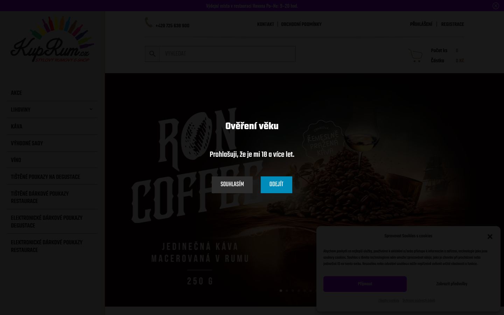504x315 pixels.
Task: Click the search magnifier icon
Action: coord(152,54)
